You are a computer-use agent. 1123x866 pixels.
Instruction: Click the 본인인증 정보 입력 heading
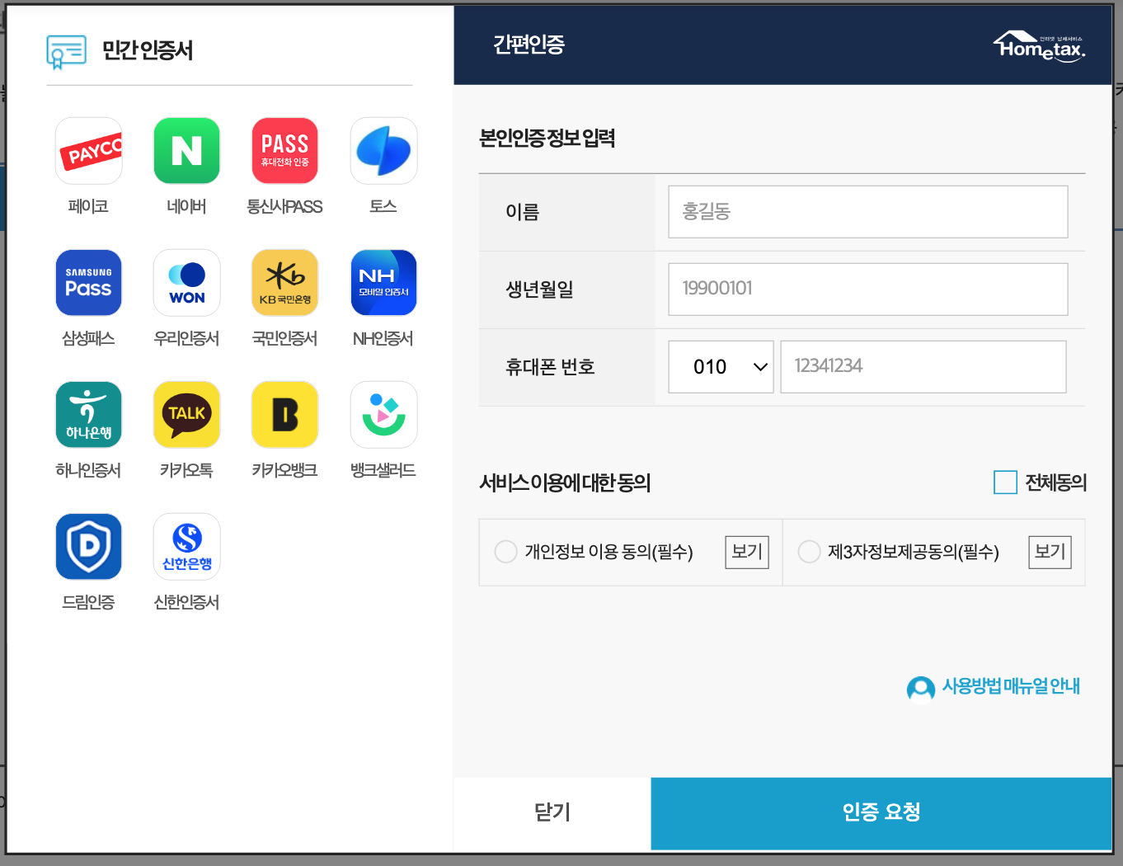click(x=547, y=138)
